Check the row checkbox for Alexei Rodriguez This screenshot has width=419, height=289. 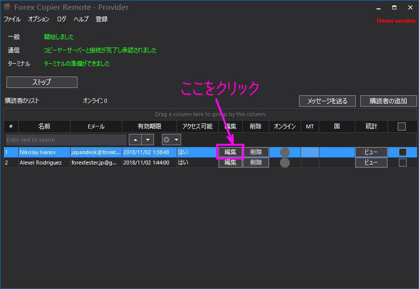pos(402,162)
